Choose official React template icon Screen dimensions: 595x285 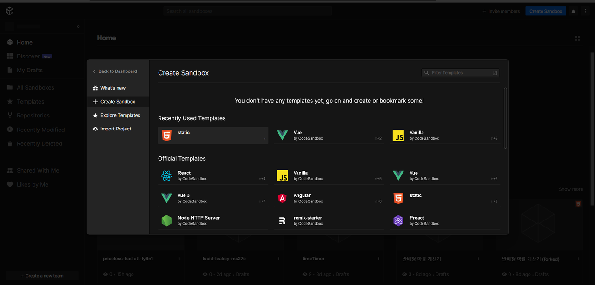(x=166, y=175)
